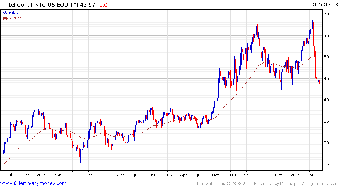338x188 pixels.
Task: Open the www.fullertreacymoney.com link
Action: 33,183
